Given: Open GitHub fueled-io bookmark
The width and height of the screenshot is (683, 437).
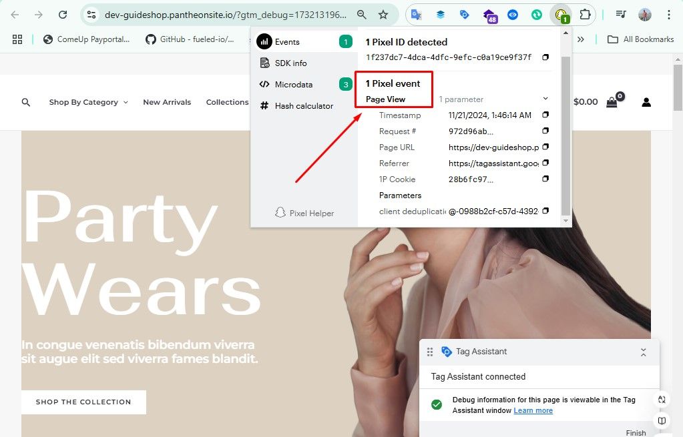Looking at the screenshot, I should click(190, 39).
